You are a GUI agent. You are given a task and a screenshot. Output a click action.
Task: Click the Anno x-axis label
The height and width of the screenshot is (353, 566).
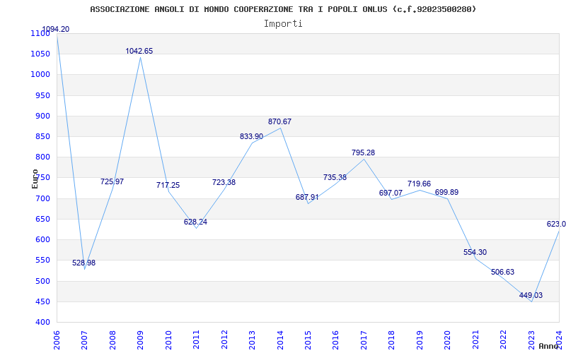548,346
